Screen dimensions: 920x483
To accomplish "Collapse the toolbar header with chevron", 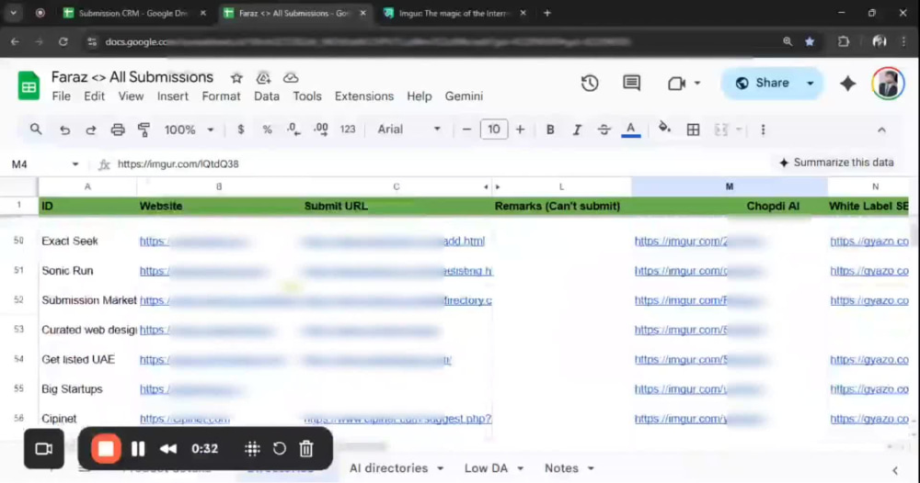I will (881, 130).
